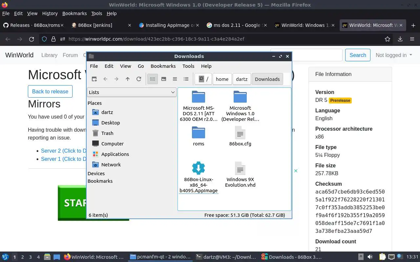
Task: Go up to the parent folder
Action: click(x=128, y=79)
